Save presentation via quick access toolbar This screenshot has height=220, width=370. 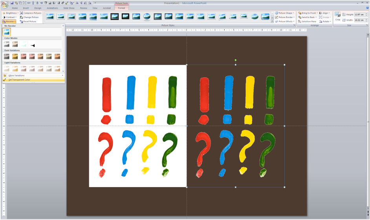pos(12,3)
